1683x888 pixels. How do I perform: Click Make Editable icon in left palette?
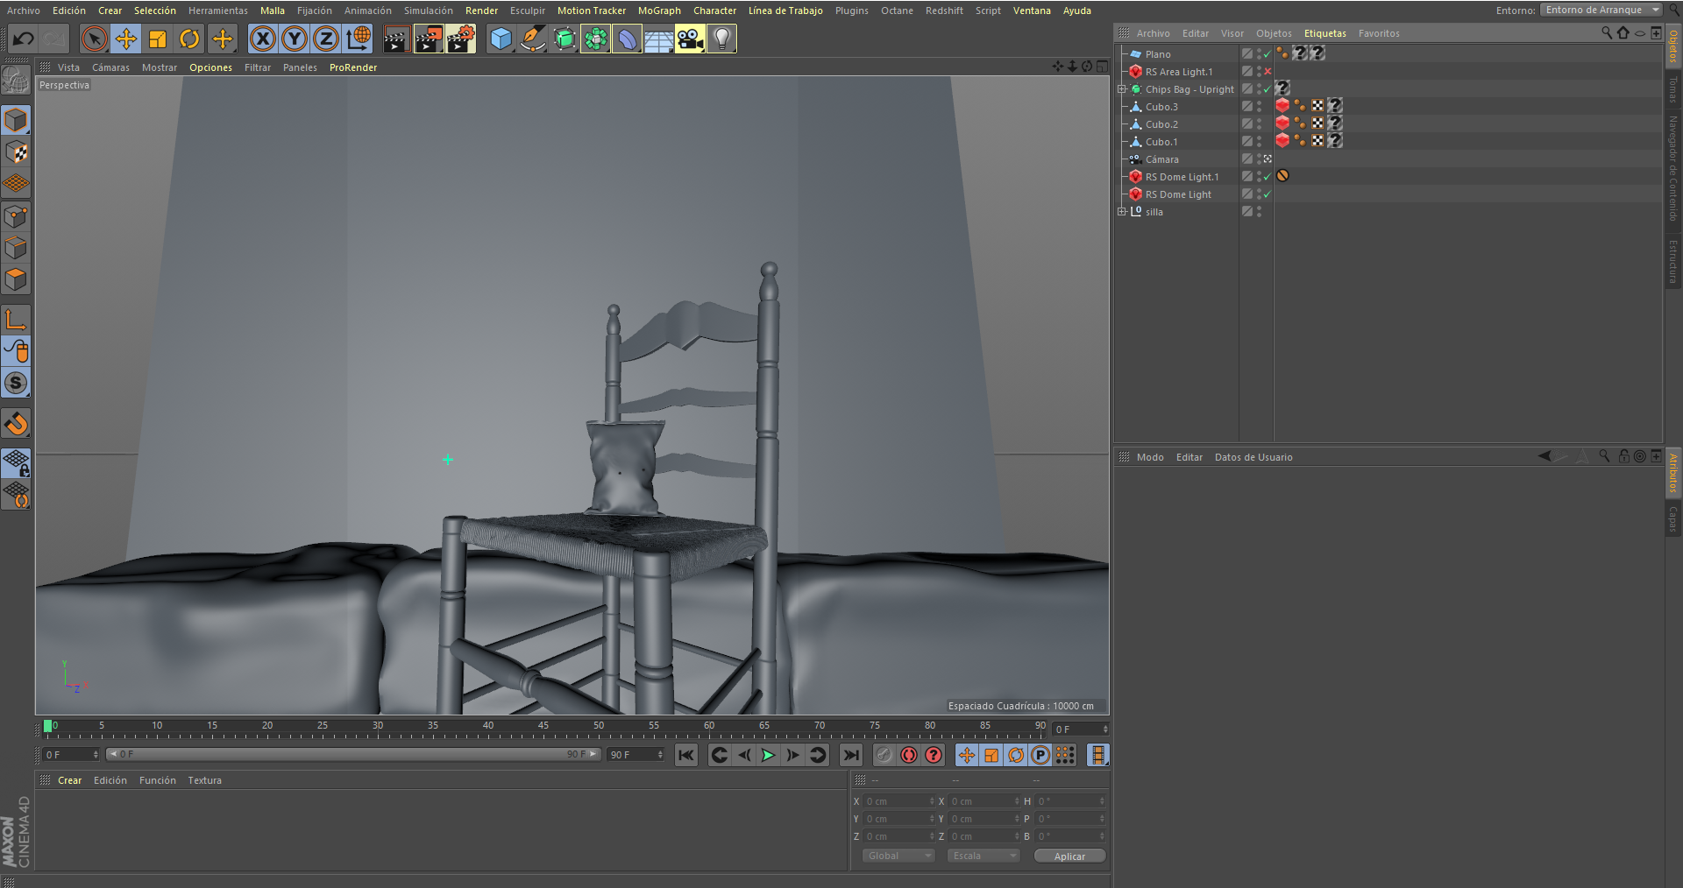pyautogui.click(x=16, y=81)
